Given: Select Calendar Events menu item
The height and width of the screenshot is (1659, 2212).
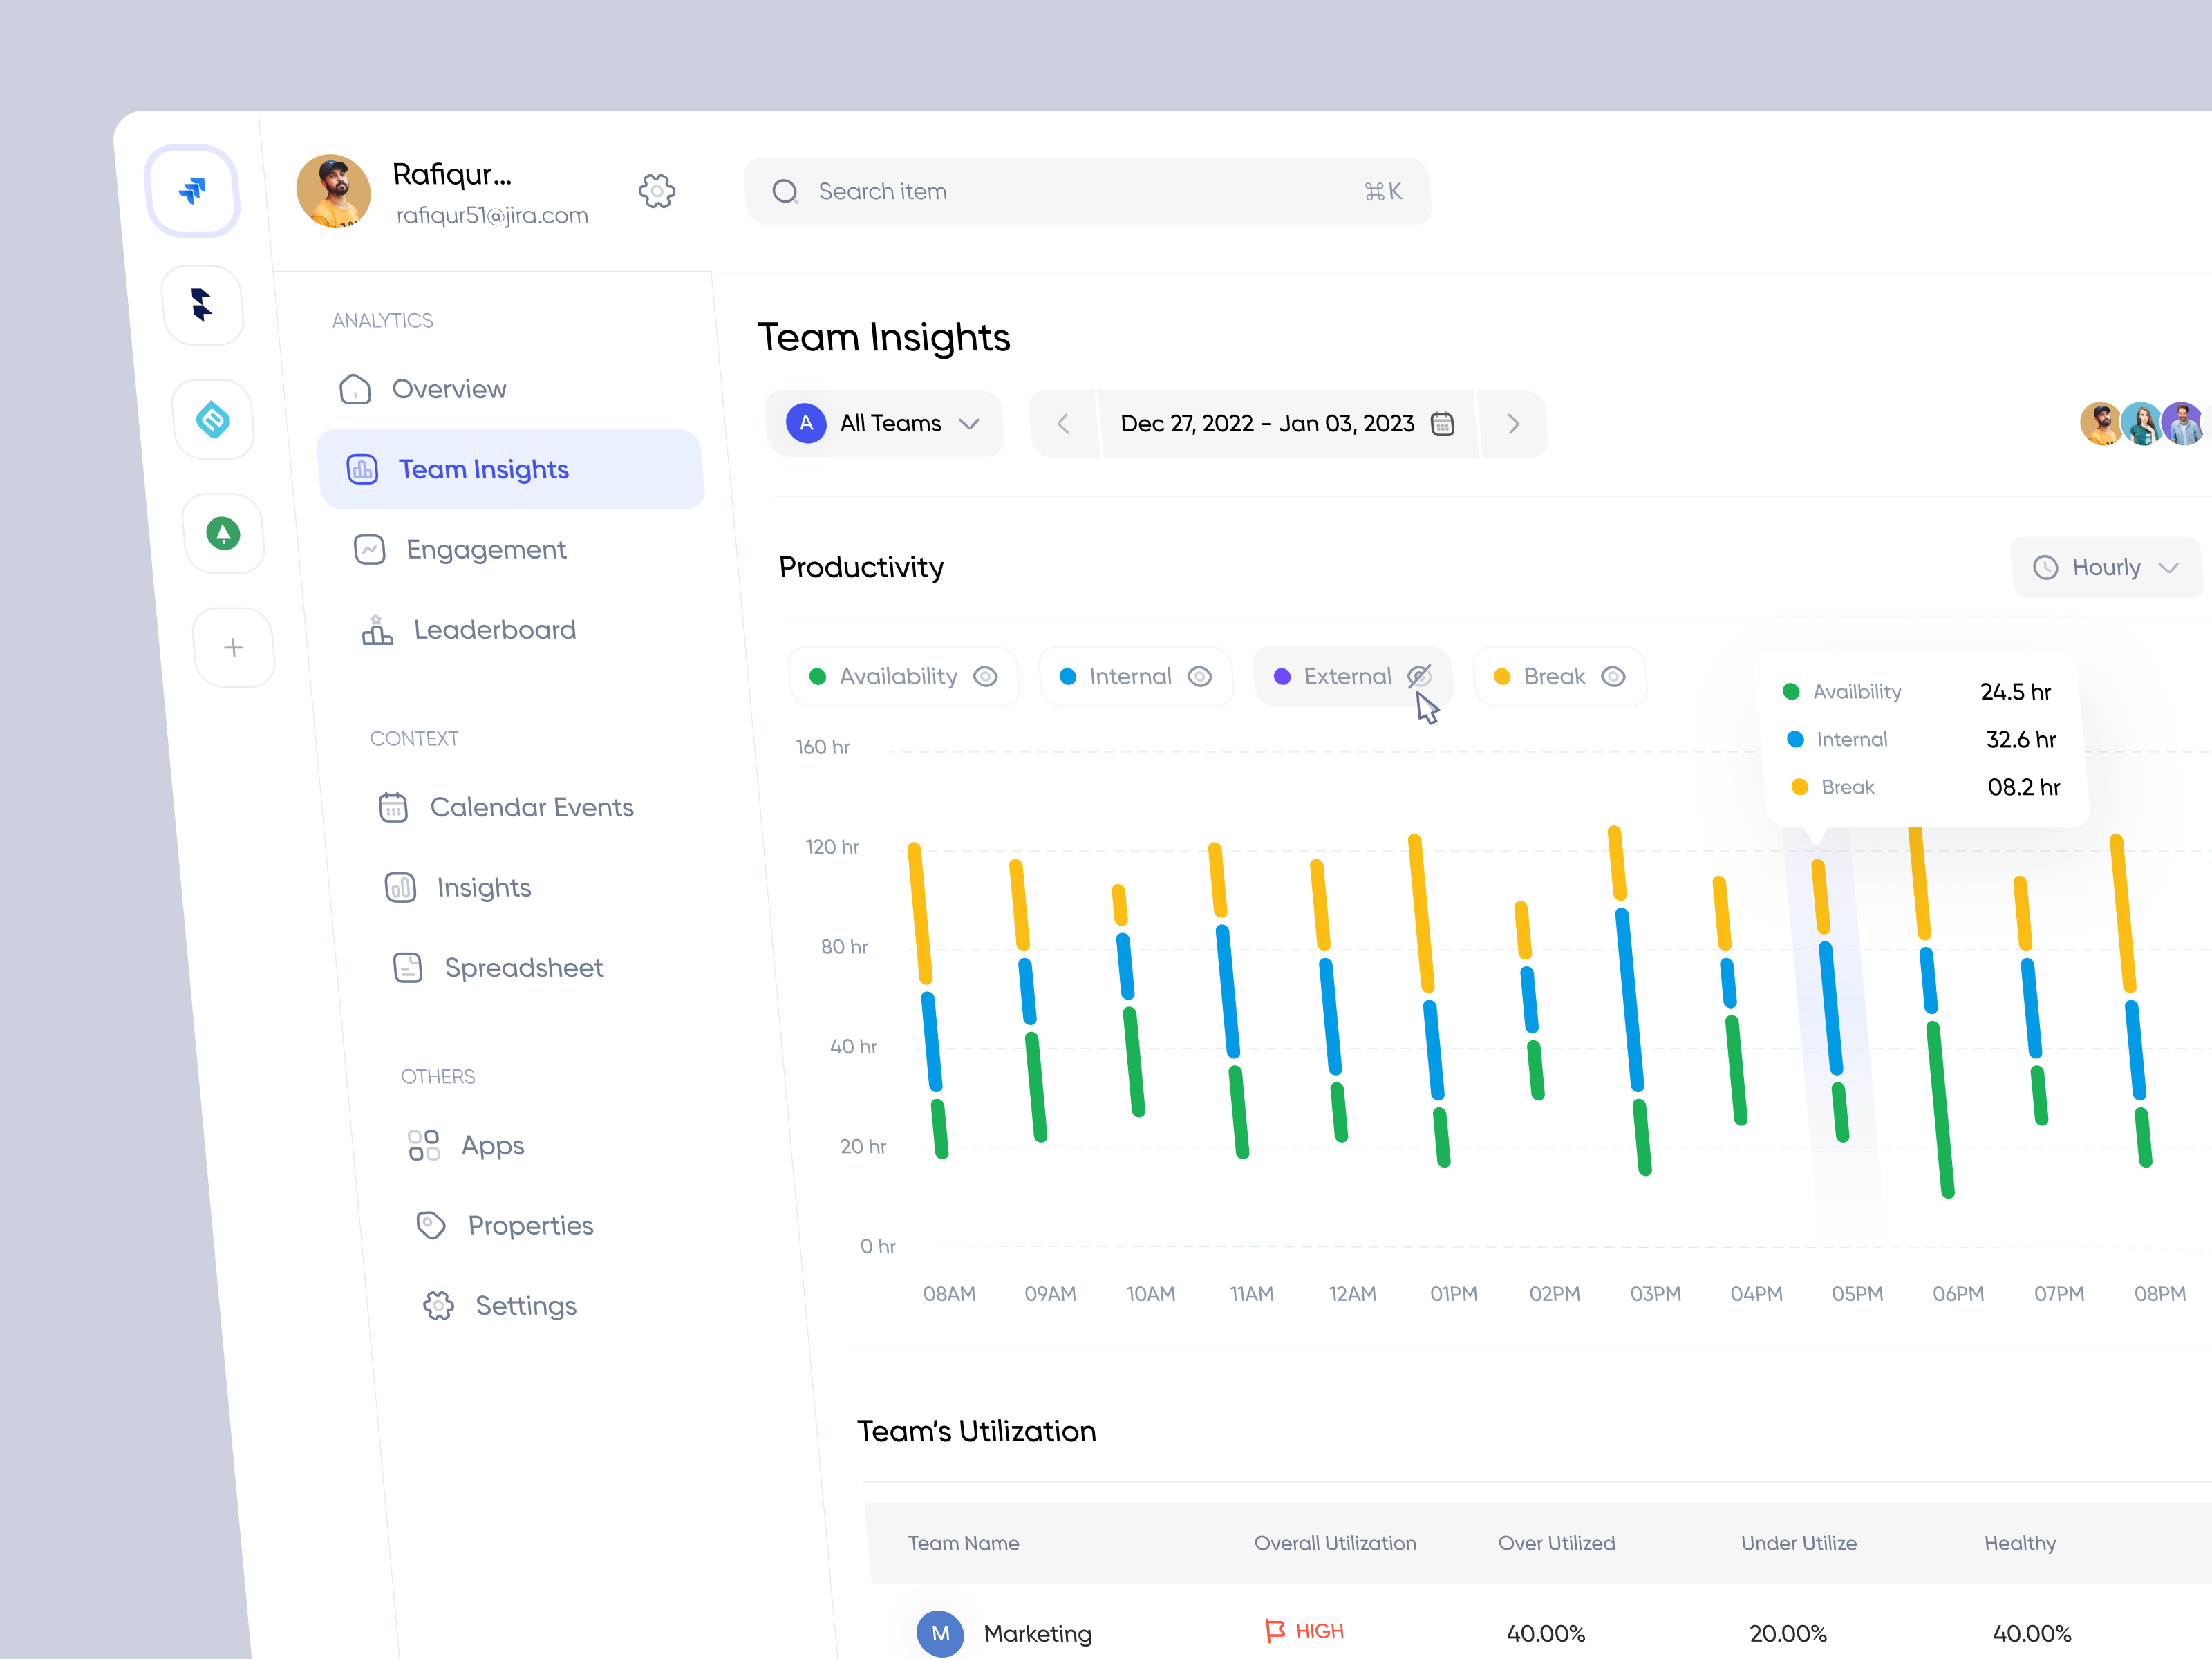Looking at the screenshot, I should [531, 807].
